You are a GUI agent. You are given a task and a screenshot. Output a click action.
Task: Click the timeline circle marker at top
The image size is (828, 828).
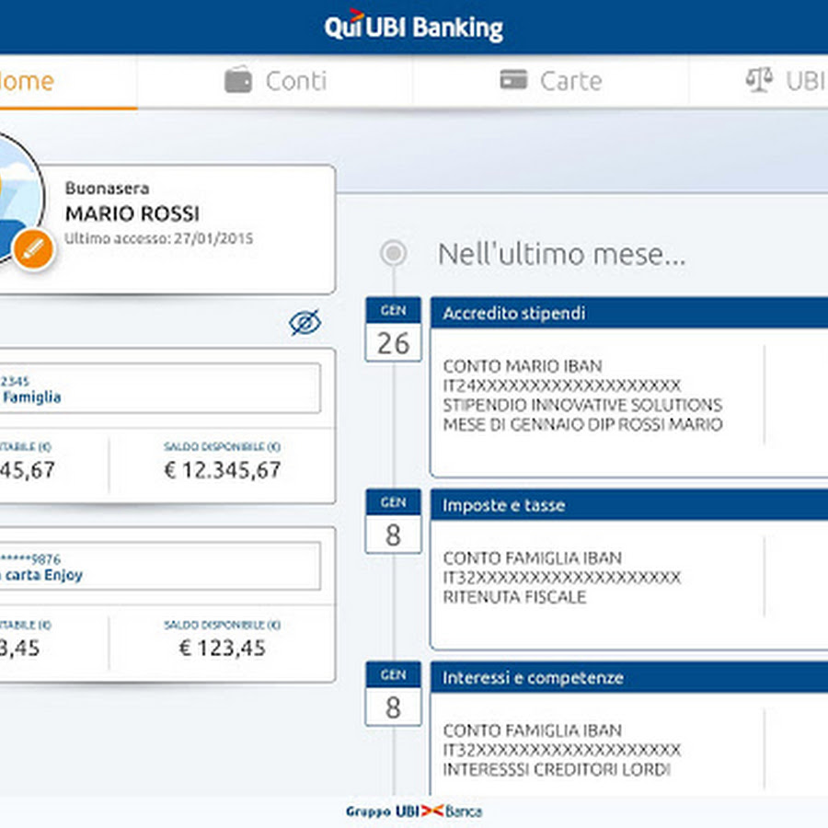click(x=394, y=253)
